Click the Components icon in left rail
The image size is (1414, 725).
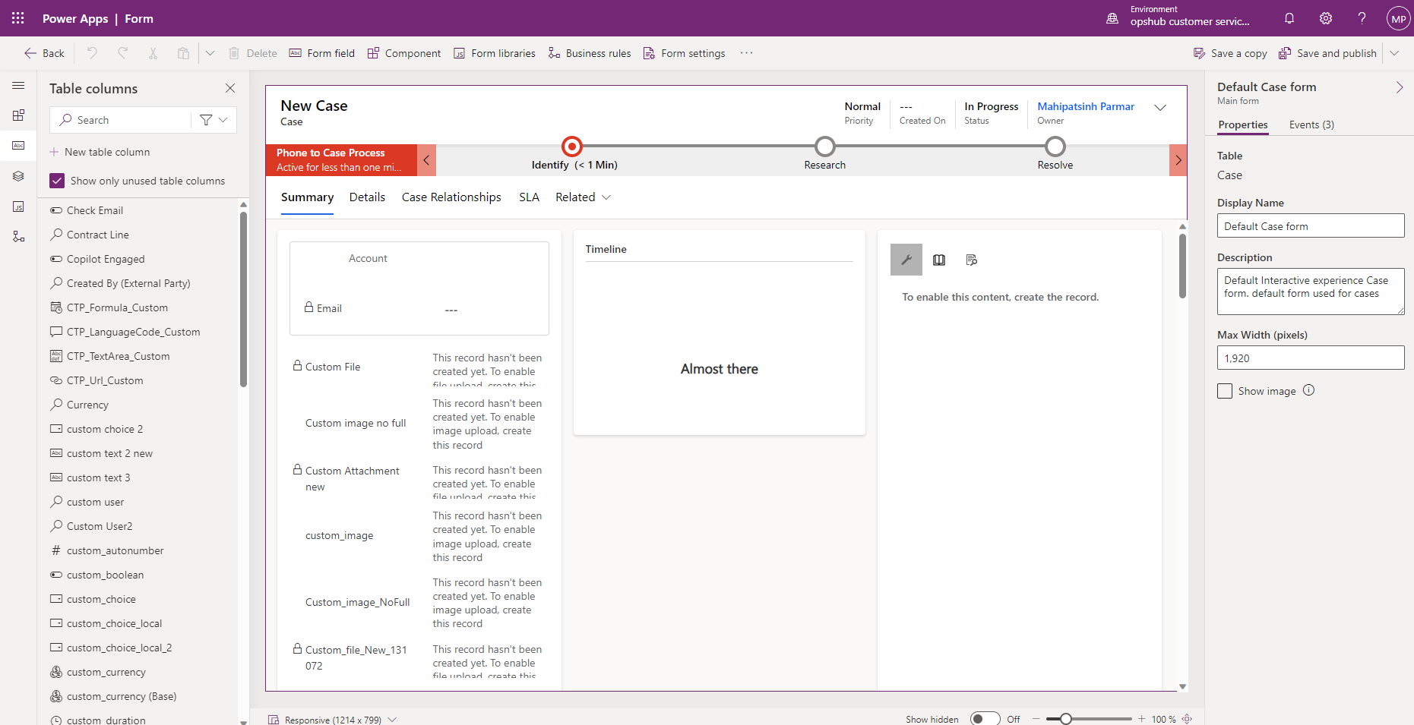click(x=19, y=115)
